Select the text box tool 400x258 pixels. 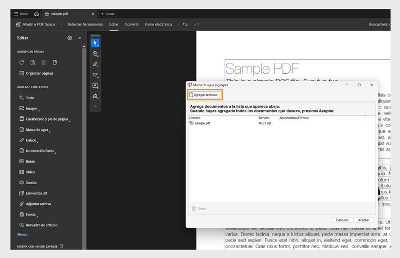[x=95, y=85]
